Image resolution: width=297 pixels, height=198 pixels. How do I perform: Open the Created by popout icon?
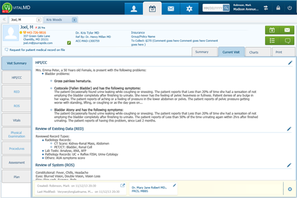[123, 185]
